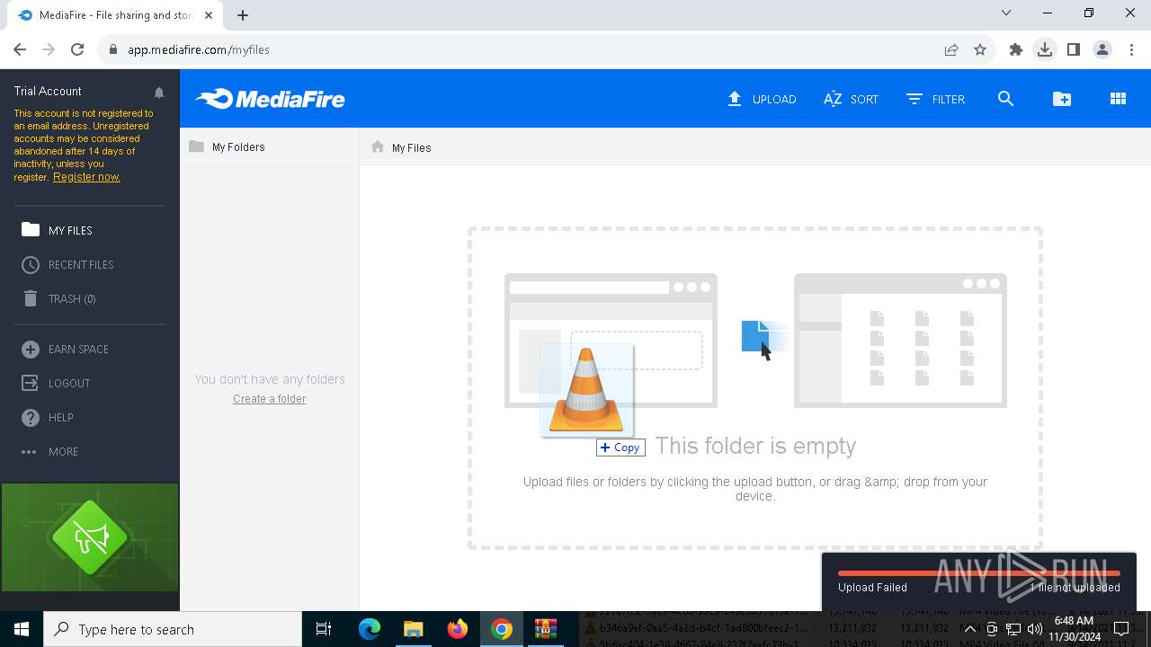Open Chrome extensions puzzle icon
This screenshot has width=1151, height=647.
[1016, 49]
